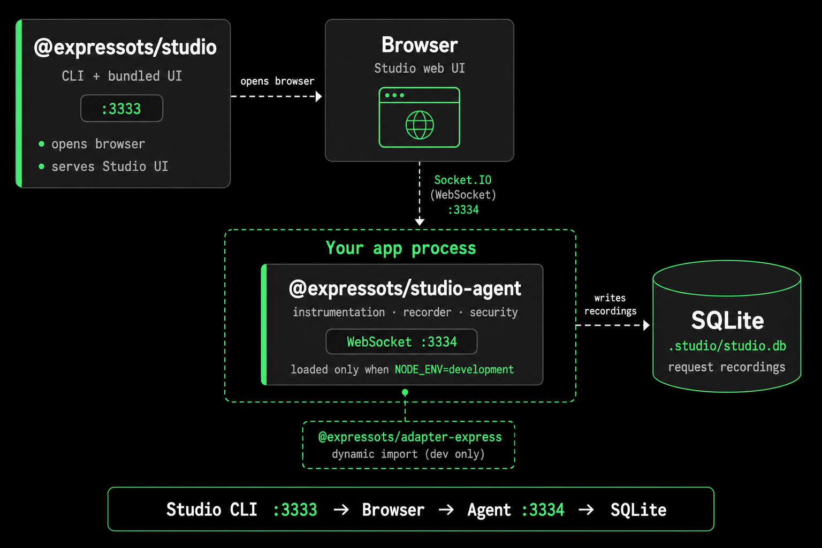This screenshot has height=548, width=822.
Task: Click the 'request recordings' caption
Action: pos(727,367)
